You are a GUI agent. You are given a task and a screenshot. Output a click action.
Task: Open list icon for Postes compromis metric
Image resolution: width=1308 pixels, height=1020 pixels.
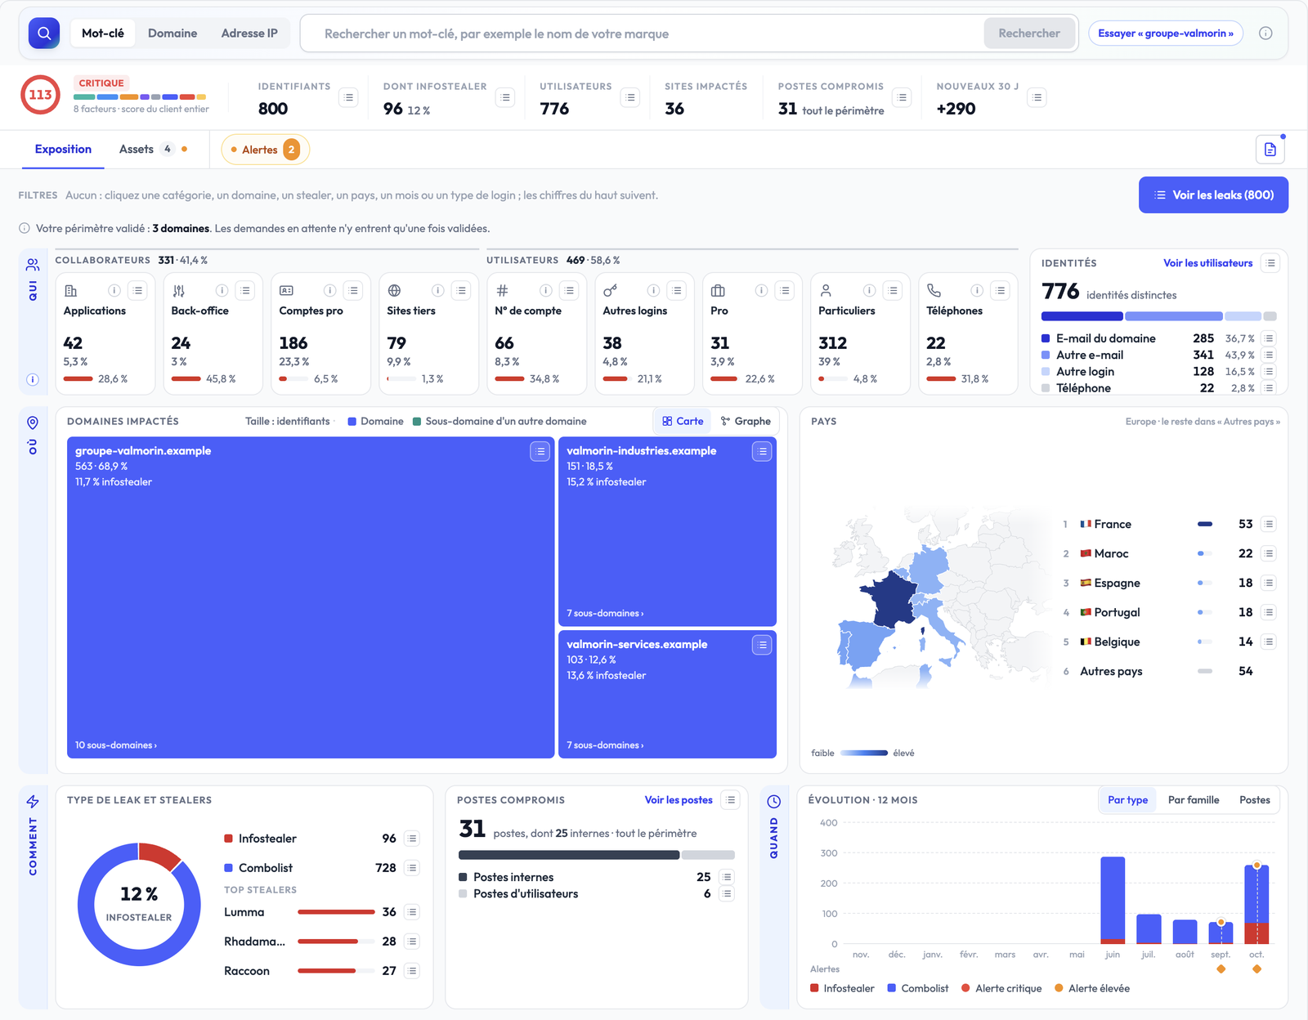(902, 98)
